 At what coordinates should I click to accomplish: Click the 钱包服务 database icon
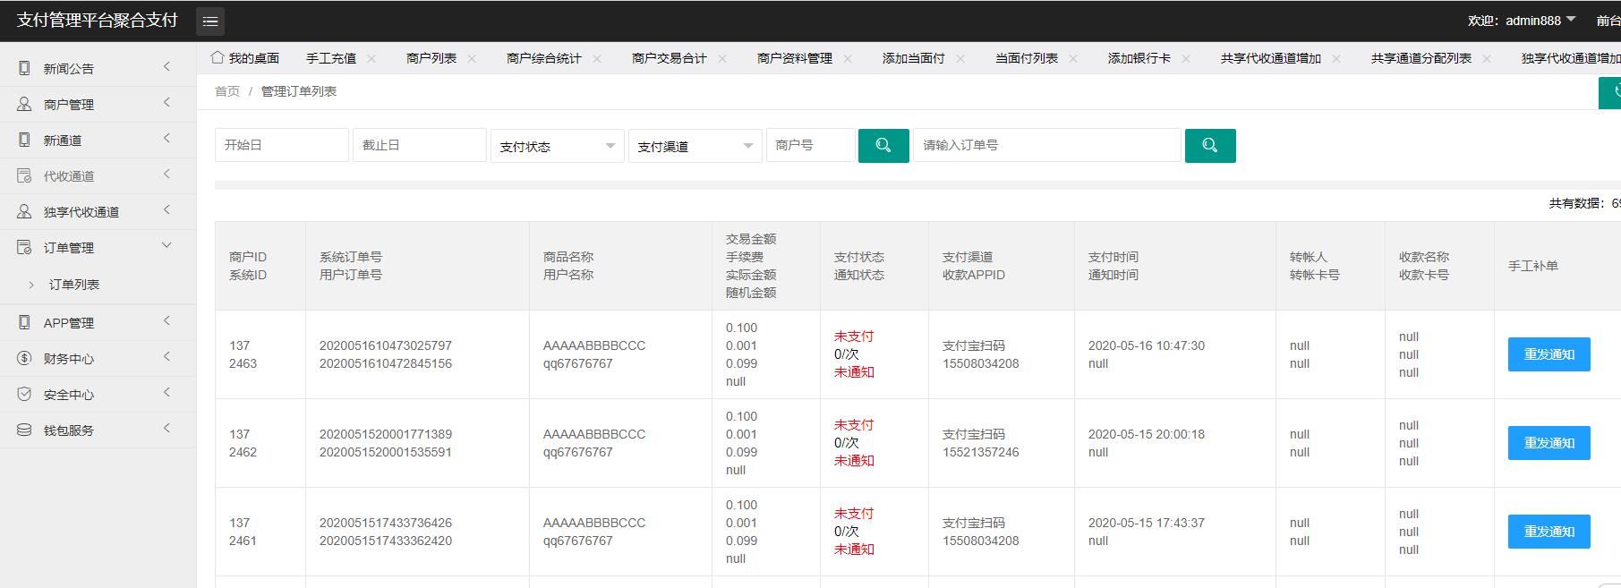tap(24, 430)
